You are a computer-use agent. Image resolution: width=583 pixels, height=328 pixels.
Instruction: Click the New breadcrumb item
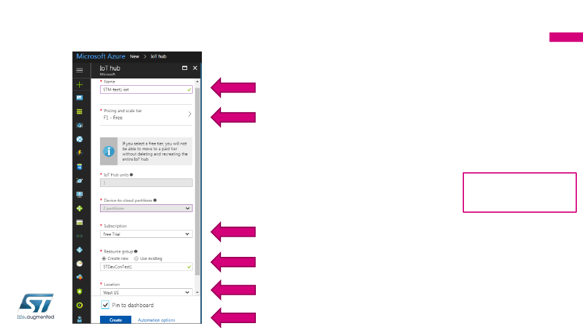click(x=134, y=56)
